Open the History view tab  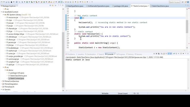(130, 54)
